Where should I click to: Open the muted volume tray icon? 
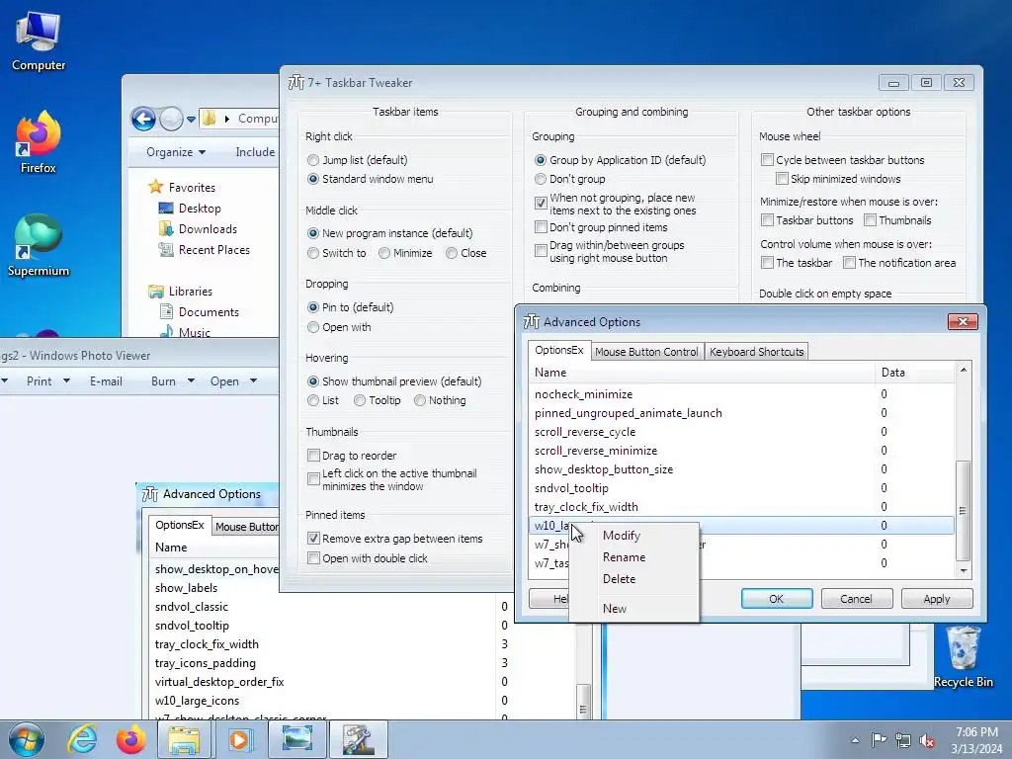click(x=927, y=740)
